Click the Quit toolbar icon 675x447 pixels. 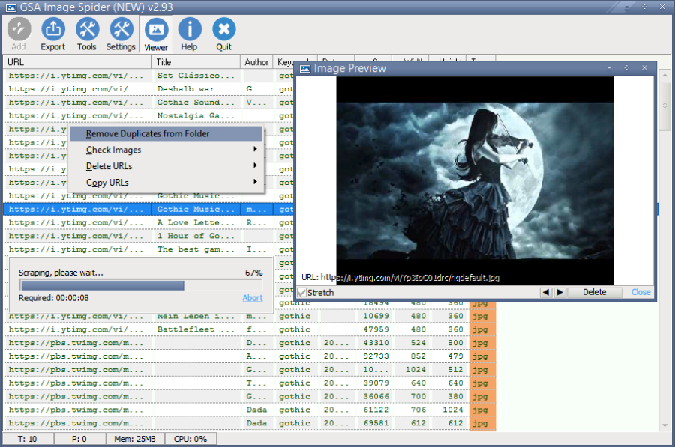point(223,34)
